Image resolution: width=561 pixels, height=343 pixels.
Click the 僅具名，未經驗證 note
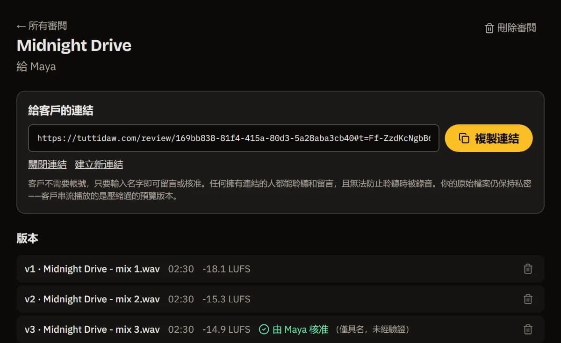tap(373, 329)
